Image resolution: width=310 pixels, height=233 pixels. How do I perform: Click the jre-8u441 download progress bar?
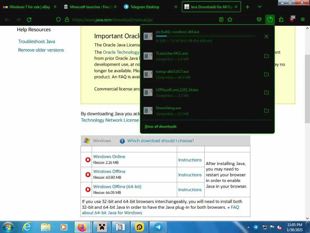point(205,36)
